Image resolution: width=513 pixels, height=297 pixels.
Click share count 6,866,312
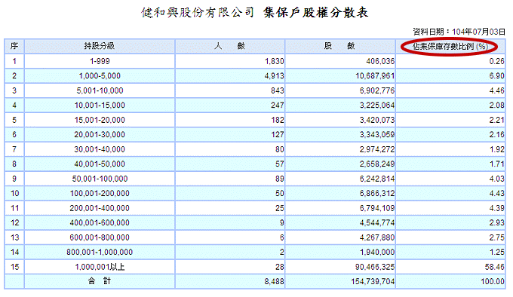377,194
